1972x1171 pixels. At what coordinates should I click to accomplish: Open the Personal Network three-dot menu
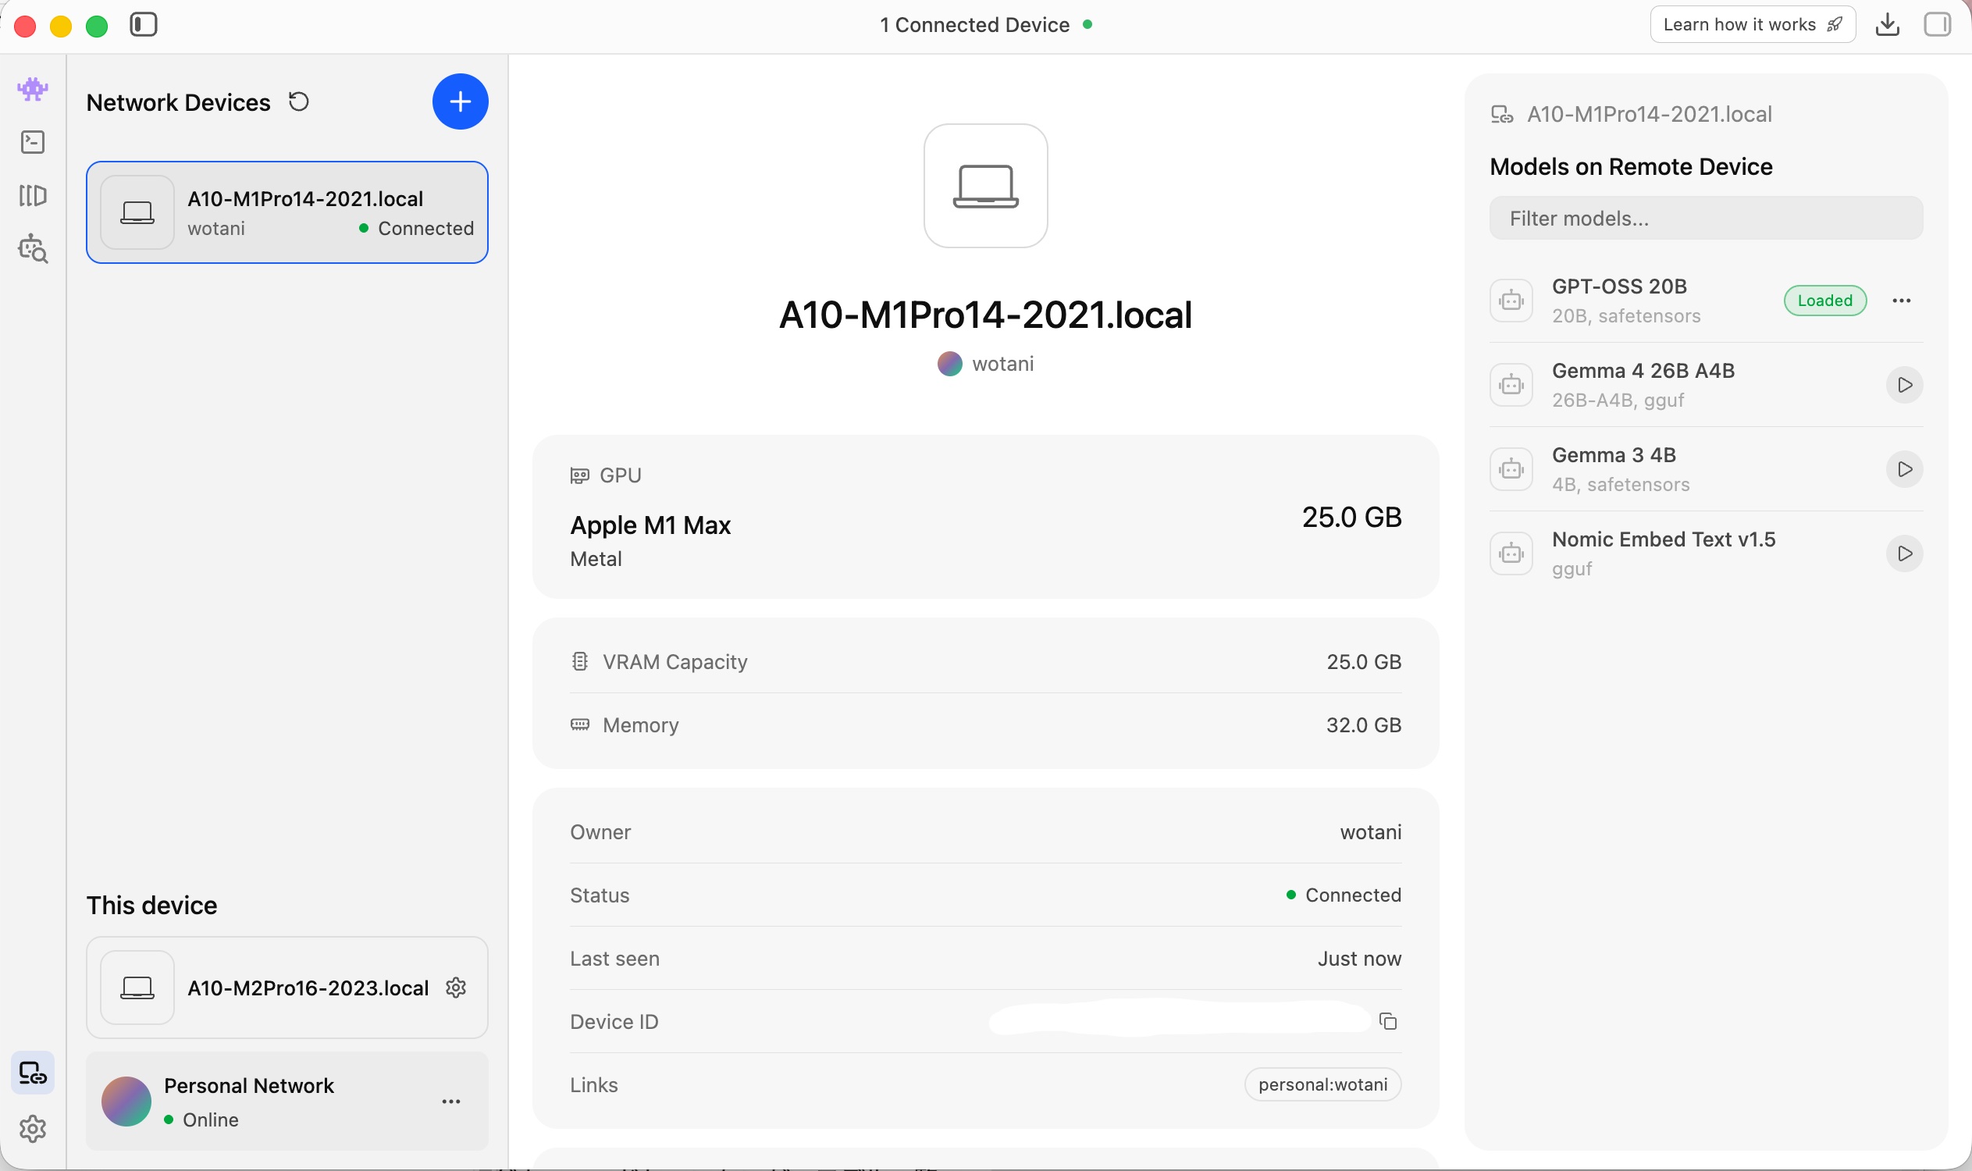[451, 1102]
